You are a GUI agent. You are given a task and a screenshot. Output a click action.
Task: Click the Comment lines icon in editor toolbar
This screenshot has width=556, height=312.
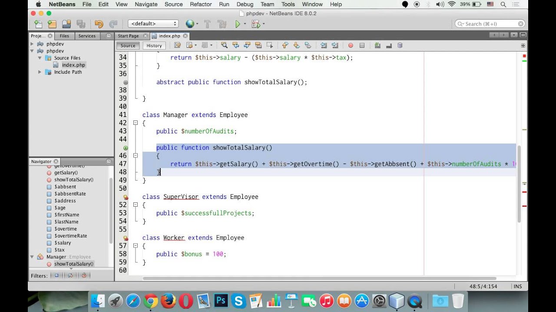tap(377, 45)
